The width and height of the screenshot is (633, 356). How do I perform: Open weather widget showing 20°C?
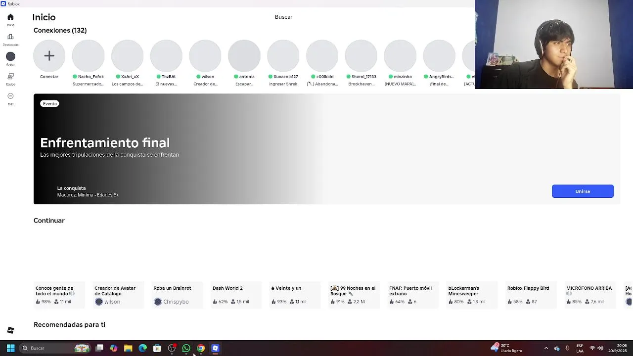(x=506, y=348)
